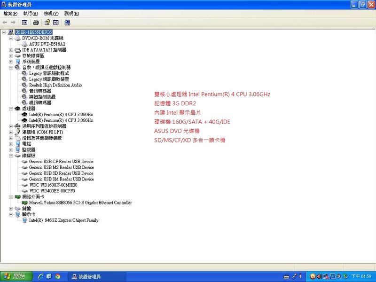376x282 pixels.
Task: Expand the 存放磁碟區 category
Action: (11, 55)
